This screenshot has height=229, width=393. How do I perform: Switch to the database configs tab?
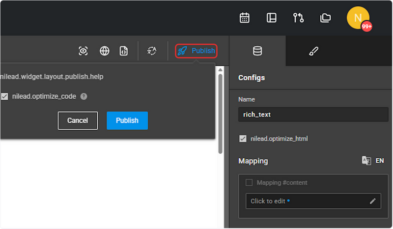point(257,51)
